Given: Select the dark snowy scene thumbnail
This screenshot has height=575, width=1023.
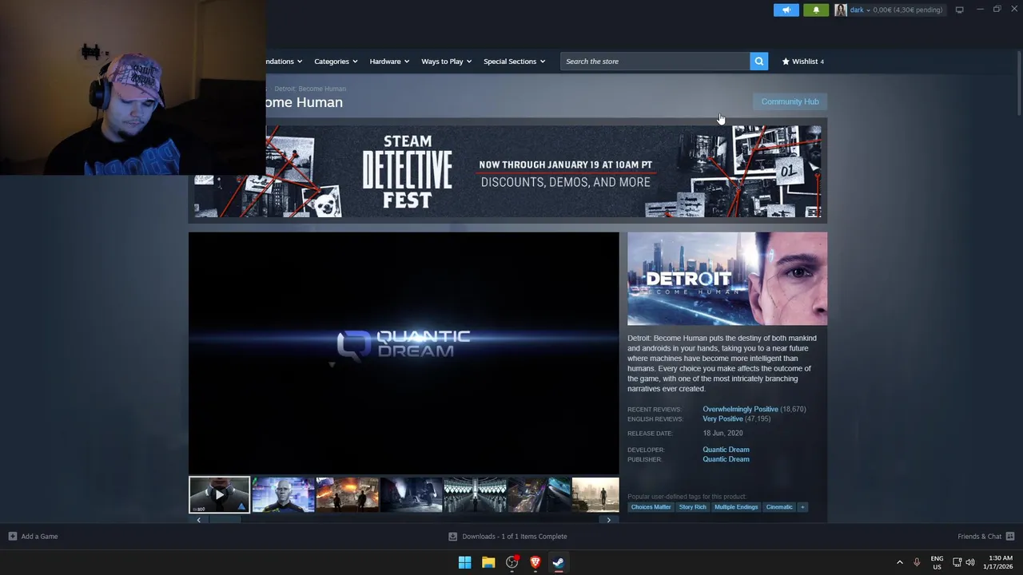Looking at the screenshot, I should click(x=411, y=494).
